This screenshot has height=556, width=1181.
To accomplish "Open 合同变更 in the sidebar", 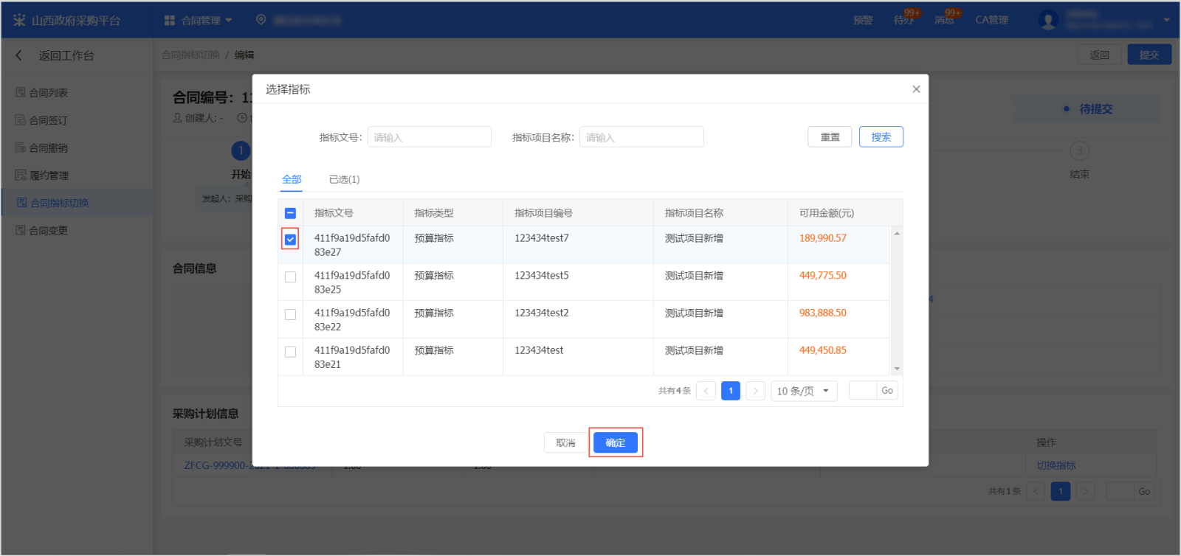I will pyautogui.click(x=48, y=231).
